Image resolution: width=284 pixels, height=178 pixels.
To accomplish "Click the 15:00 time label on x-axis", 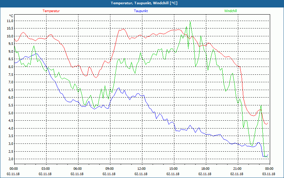I will [174, 169].
